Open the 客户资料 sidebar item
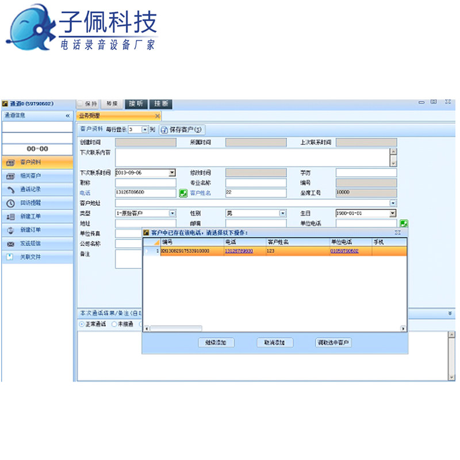The height and width of the screenshot is (460, 460). click(31, 163)
